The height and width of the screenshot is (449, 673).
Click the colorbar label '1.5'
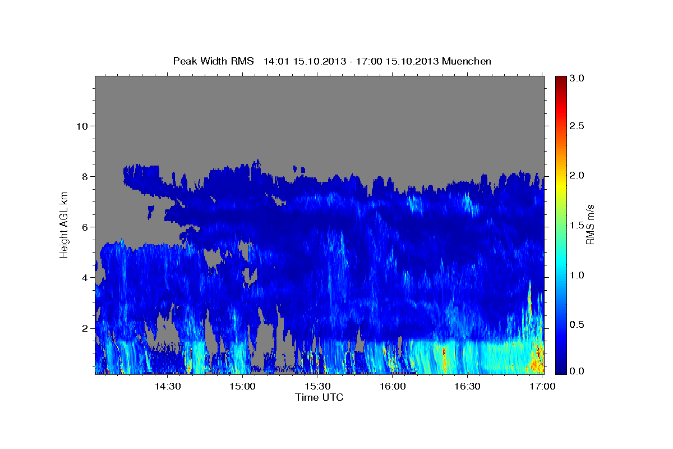[x=577, y=225]
